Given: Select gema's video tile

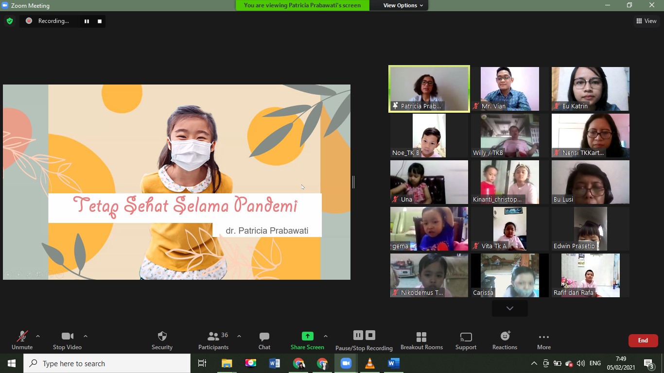Looking at the screenshot, I should tap(429, 229).
